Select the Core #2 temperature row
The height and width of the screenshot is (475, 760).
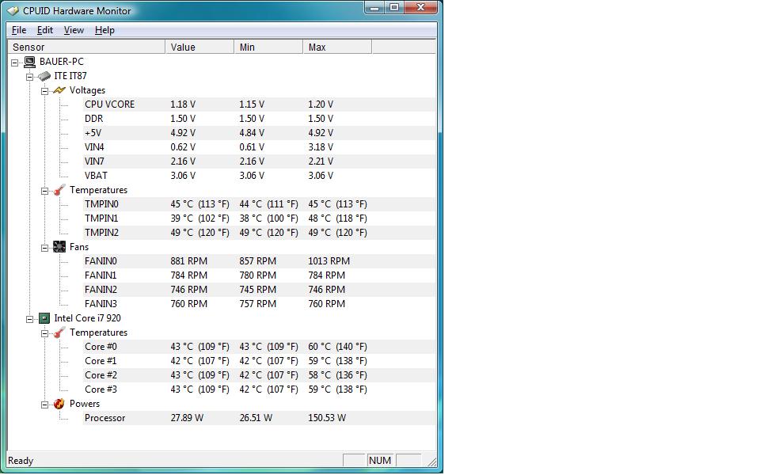(x=260, y=375)
